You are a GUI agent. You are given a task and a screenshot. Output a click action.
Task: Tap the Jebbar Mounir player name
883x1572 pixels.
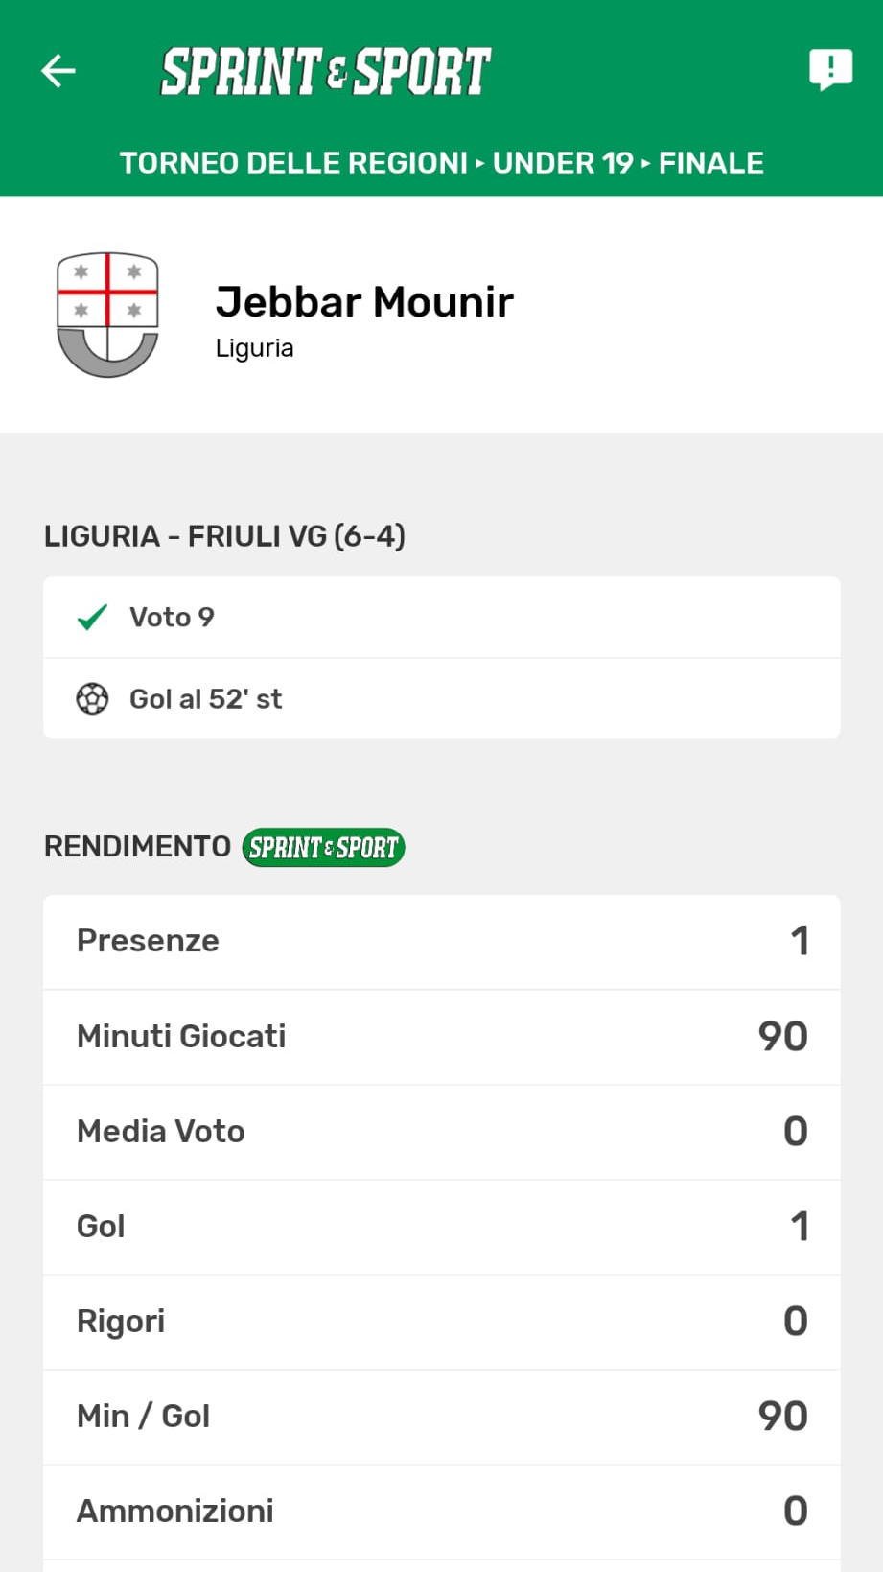364,301
